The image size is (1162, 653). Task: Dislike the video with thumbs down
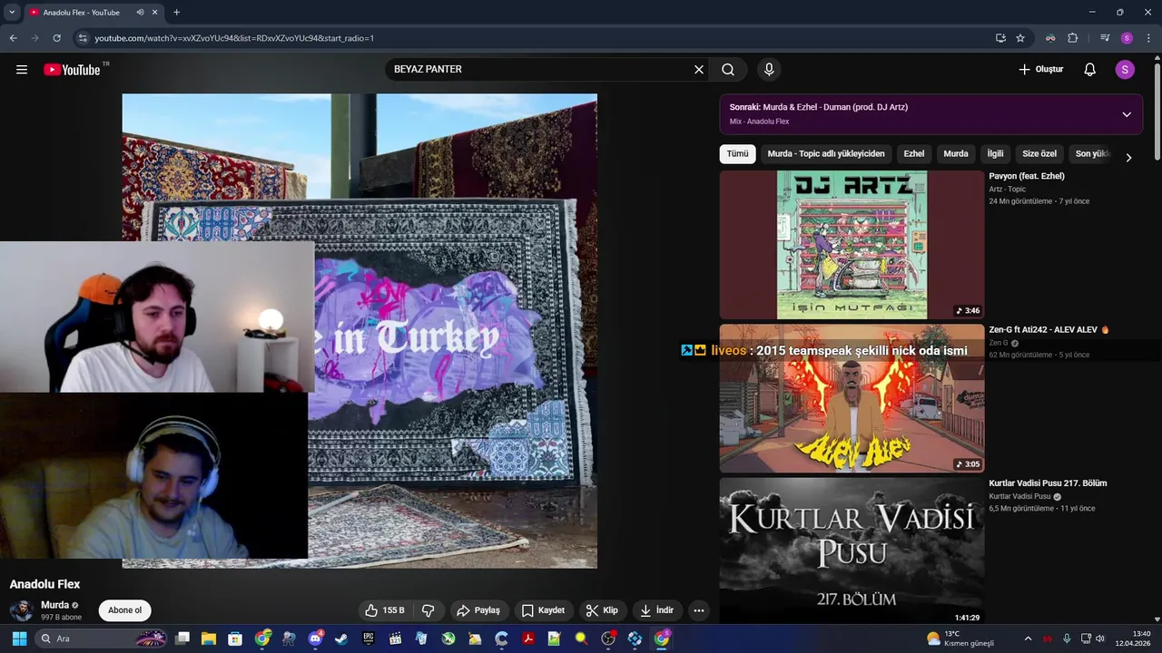428,610
